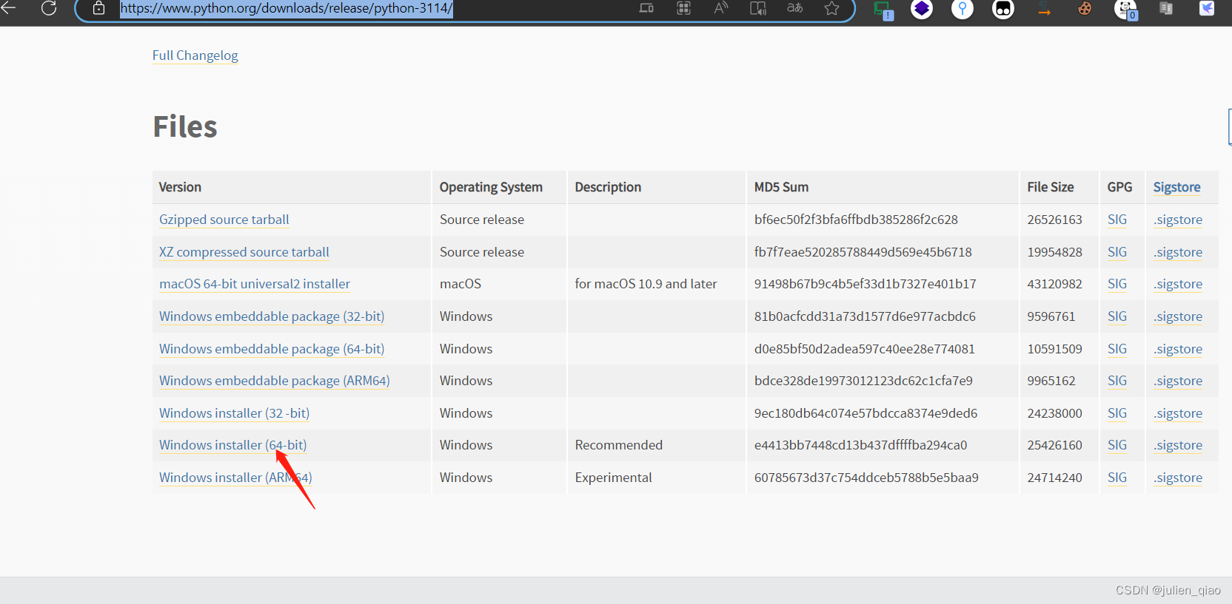Open the gray document-translate extension icon
The width and height of the screenshot is (1232, 604).
1166,9
